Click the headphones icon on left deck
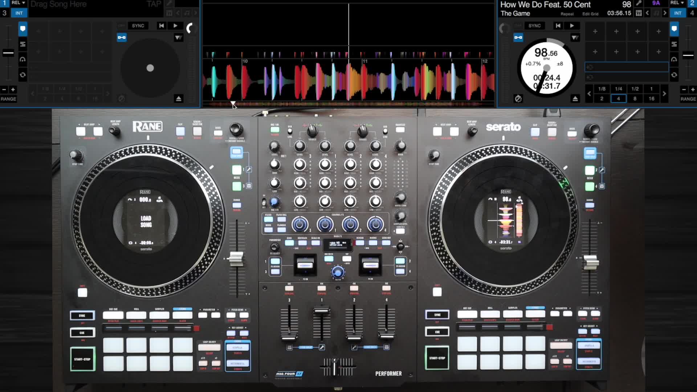 23,60
